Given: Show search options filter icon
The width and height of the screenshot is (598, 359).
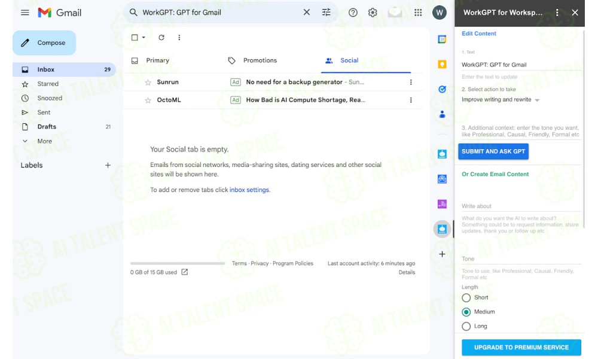Looking at the screenshot, I should (326, 12).
